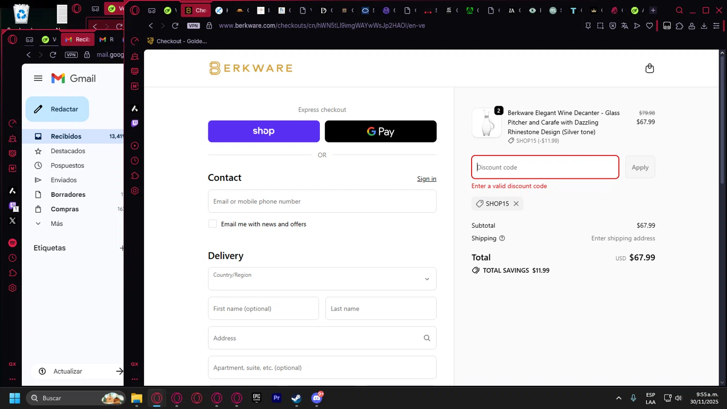The height and width of the screenshot is (409, 727).
Task: Show hidden system tray icons
Action: (x=618, y=398)
